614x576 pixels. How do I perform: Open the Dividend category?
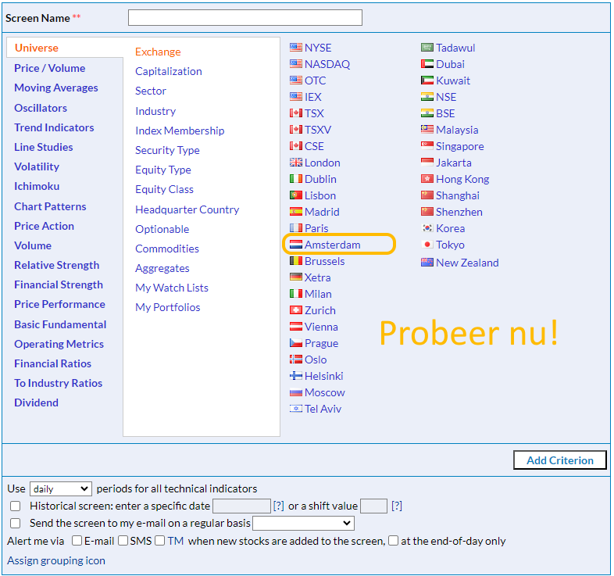pos(37,402)
